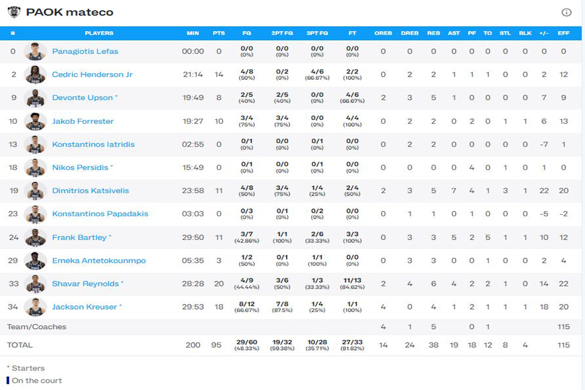Click the 3PT FG column header
Viewport: 585px width, 390px height.
(x=317, y=34)
